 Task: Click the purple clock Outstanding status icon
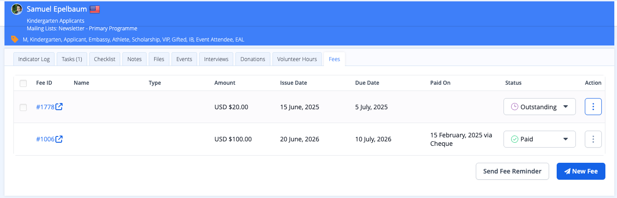(515, 107)
